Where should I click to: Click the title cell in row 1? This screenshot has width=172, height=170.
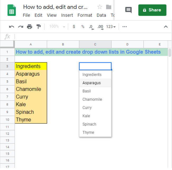tap(91, 52)
